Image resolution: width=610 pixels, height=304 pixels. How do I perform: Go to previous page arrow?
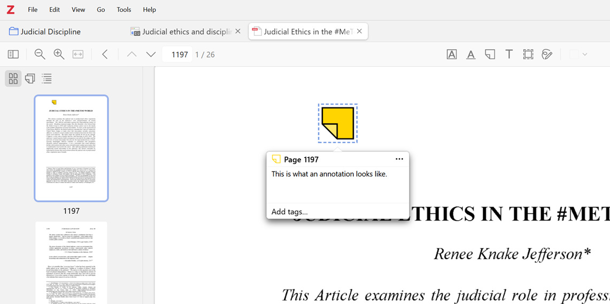tap(132, 54)
